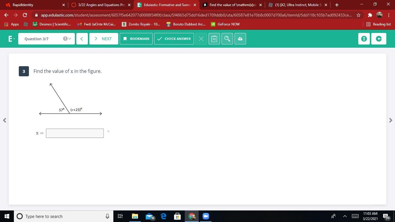Close the RapidIdentity tab

pyautogui.click(x=64, y=5)
